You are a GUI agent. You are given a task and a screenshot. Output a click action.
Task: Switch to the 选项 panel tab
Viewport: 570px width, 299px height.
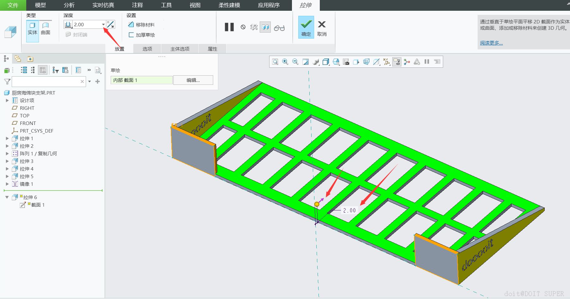(x=147, y=49)
